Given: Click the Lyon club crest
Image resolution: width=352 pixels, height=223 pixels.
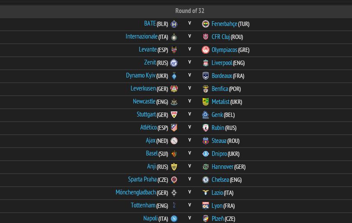Looking at the screenshot, I should click(206, 206).
